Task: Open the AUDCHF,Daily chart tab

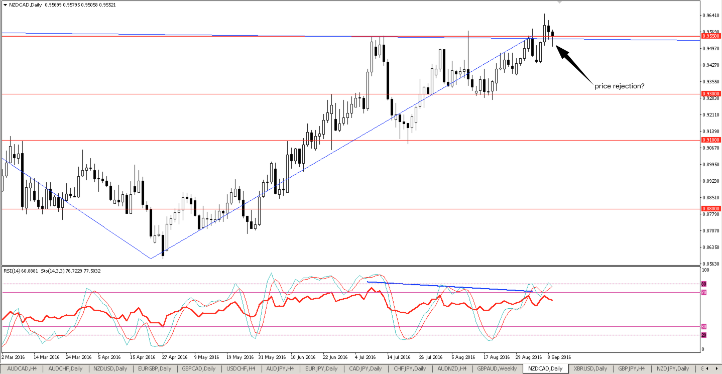Action: point(65,369)
